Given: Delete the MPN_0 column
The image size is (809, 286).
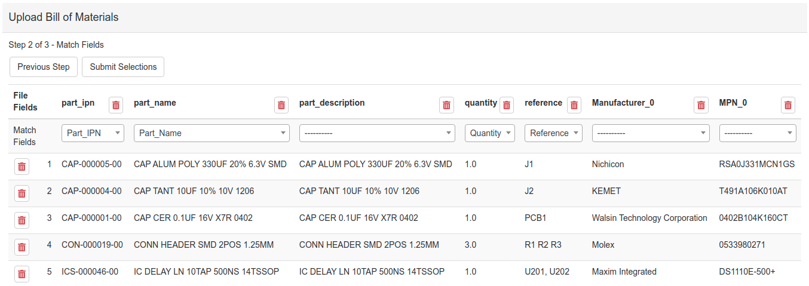Looking at the screenshot, I should pos(788,105).
